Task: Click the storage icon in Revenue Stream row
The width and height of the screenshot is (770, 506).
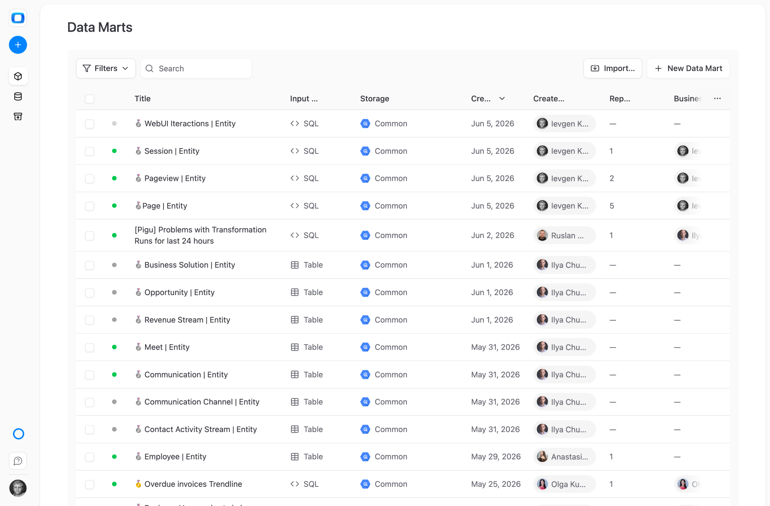Action: pos(365,320)
